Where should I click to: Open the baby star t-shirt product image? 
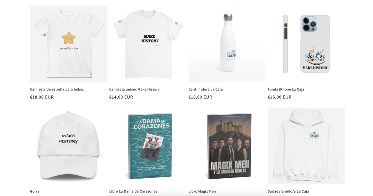(68, 44)
